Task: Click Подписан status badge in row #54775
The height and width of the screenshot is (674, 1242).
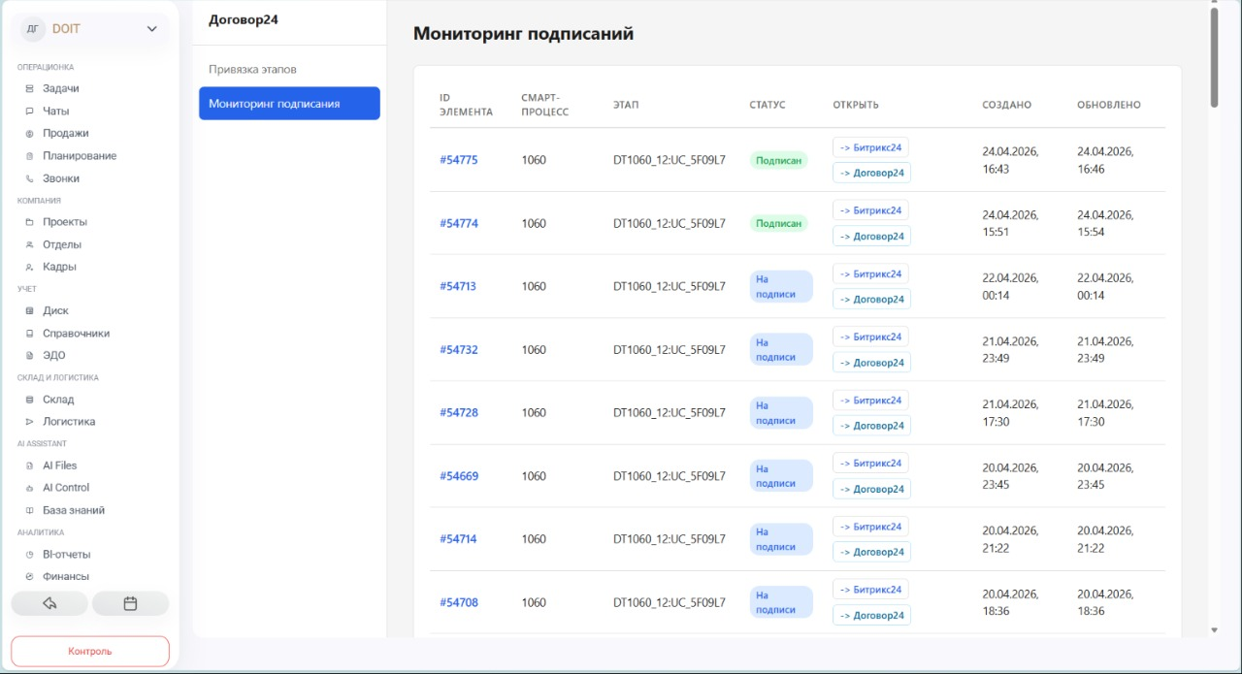Action: (778, 160)
